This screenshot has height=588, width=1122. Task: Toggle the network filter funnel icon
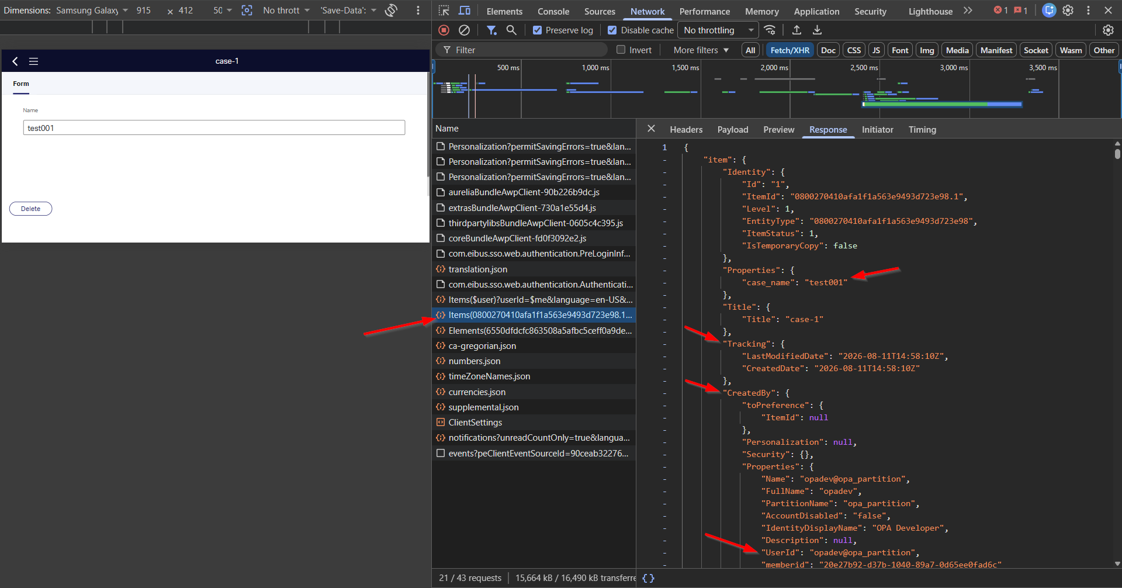tap(491, 30)
